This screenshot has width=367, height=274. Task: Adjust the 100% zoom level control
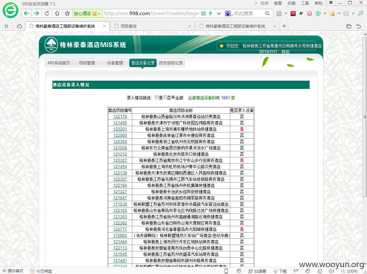[x=350, y=271]
